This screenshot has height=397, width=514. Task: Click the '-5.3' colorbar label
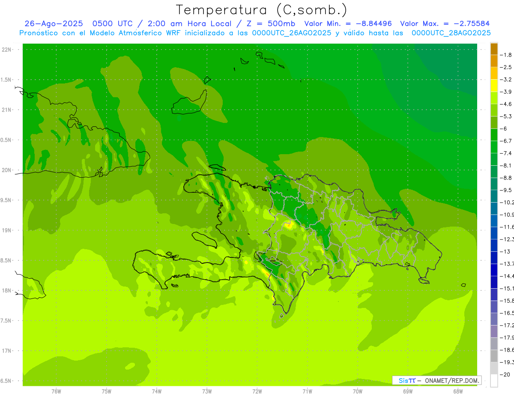click(506, 116)
